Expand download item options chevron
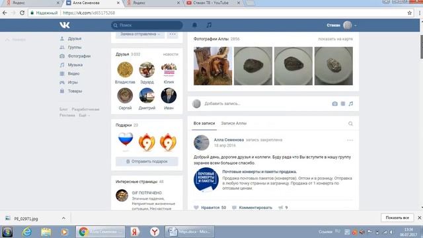The height and width of the screenshot is (238, 423). point(63,218)
